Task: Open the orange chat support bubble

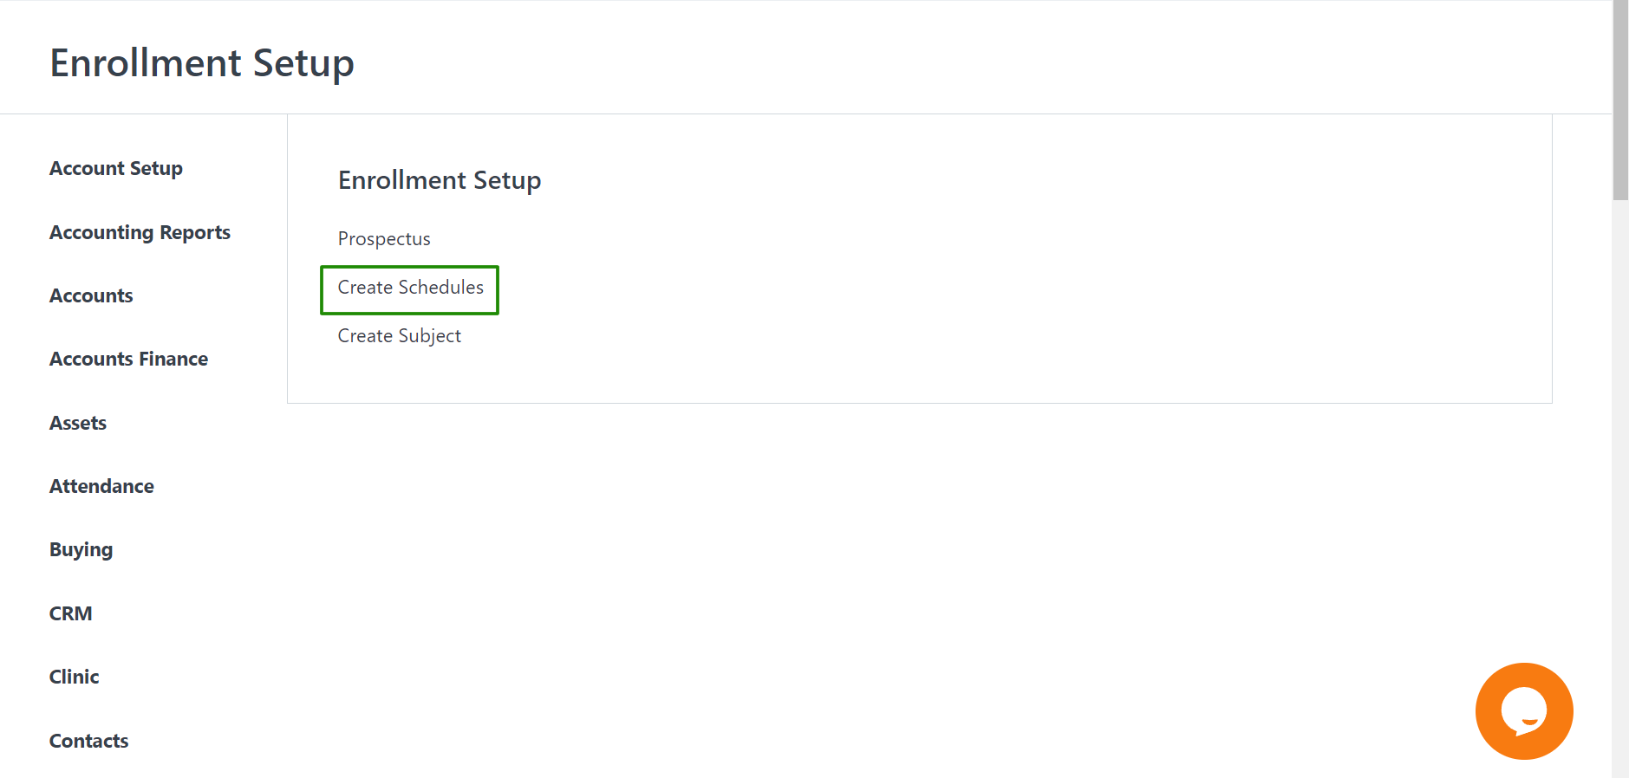Action: click(x=1524, y=711)
